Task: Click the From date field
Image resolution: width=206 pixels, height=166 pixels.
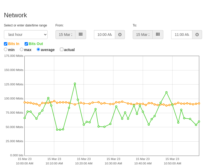Action: pos(65,35)
